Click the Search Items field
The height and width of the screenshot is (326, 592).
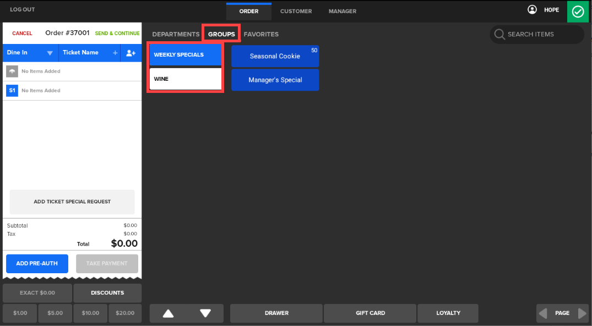pyautogui.click(x=536, y=34)
